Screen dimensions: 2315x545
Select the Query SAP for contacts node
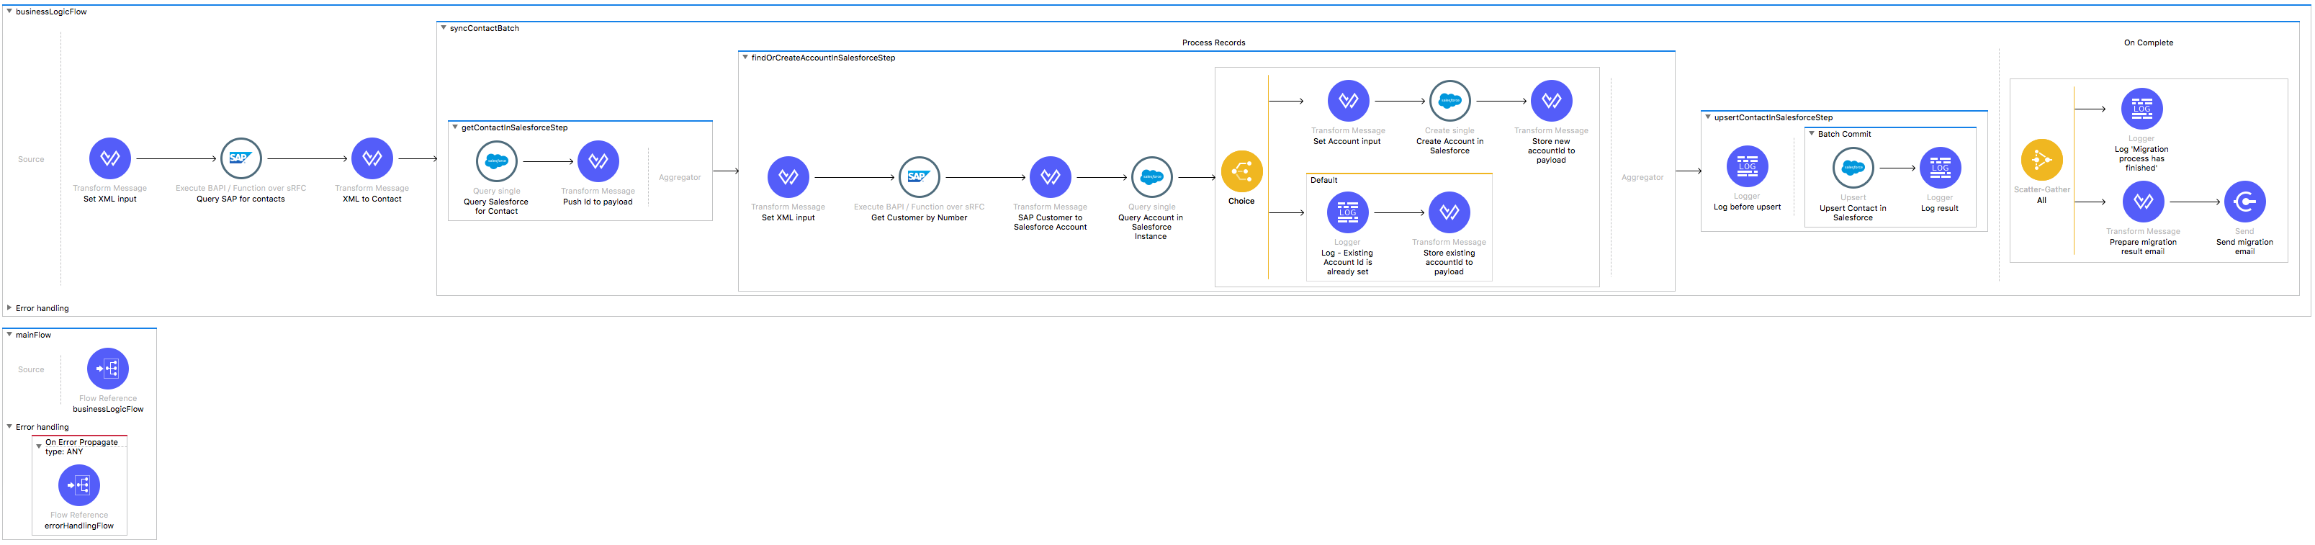point(241,159)
